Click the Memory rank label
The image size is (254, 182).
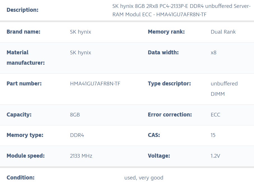pyautogui.click(x=166, y=32)
